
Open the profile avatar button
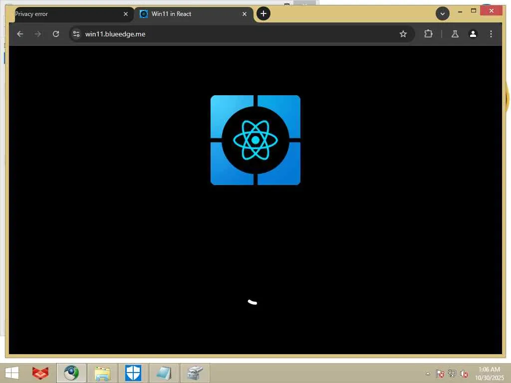click(x=473, y=34)
